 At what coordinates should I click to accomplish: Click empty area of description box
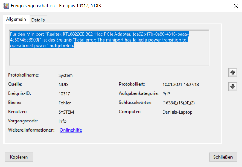[x=122, y=58]
